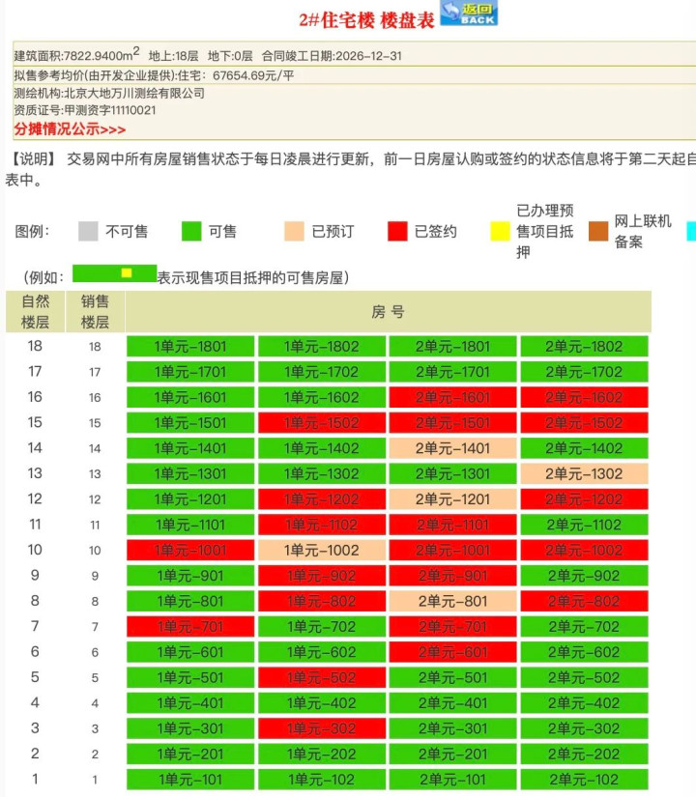Open room 1单元-102
The image size is (696, 797).
point(322,780)
